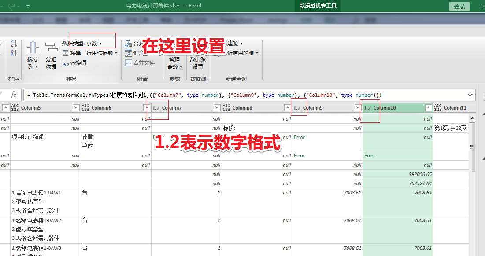The height and width of the screenshot is (256, 485).
Task: Select the 电表箱1-0AW1 description cell
Action: click(x=45, y=201)
